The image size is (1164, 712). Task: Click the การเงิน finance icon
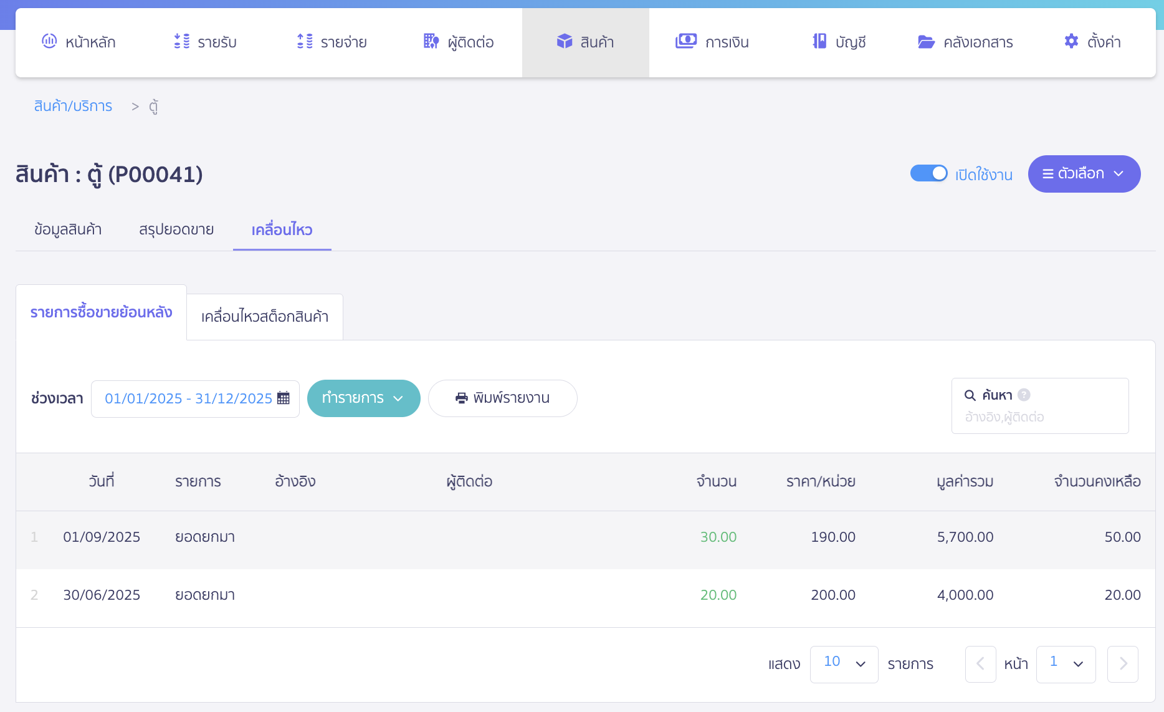(685, 42)
